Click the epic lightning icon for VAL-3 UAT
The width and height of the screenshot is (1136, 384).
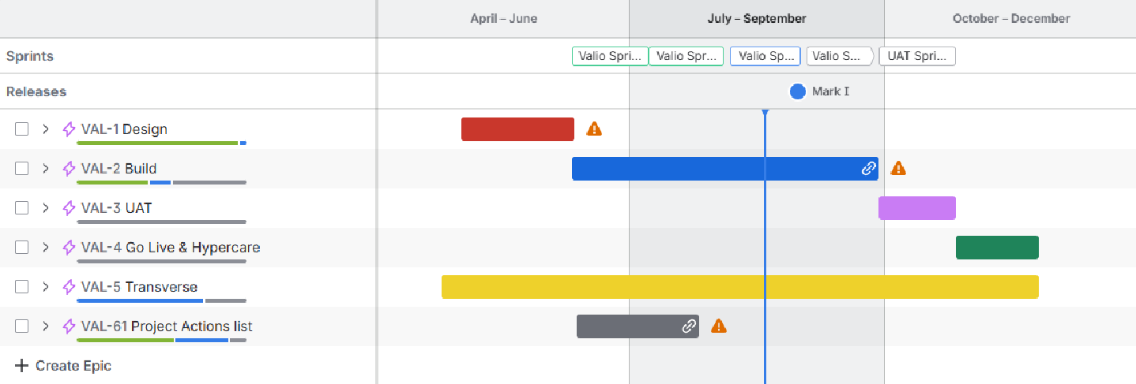coord(69,208)
